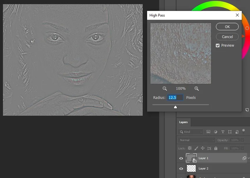Image resolution: width=250 pixels, height=178 pixels.
Task: Click the zoom out magnifier in High Pass dialog
Action: [165, 89]
